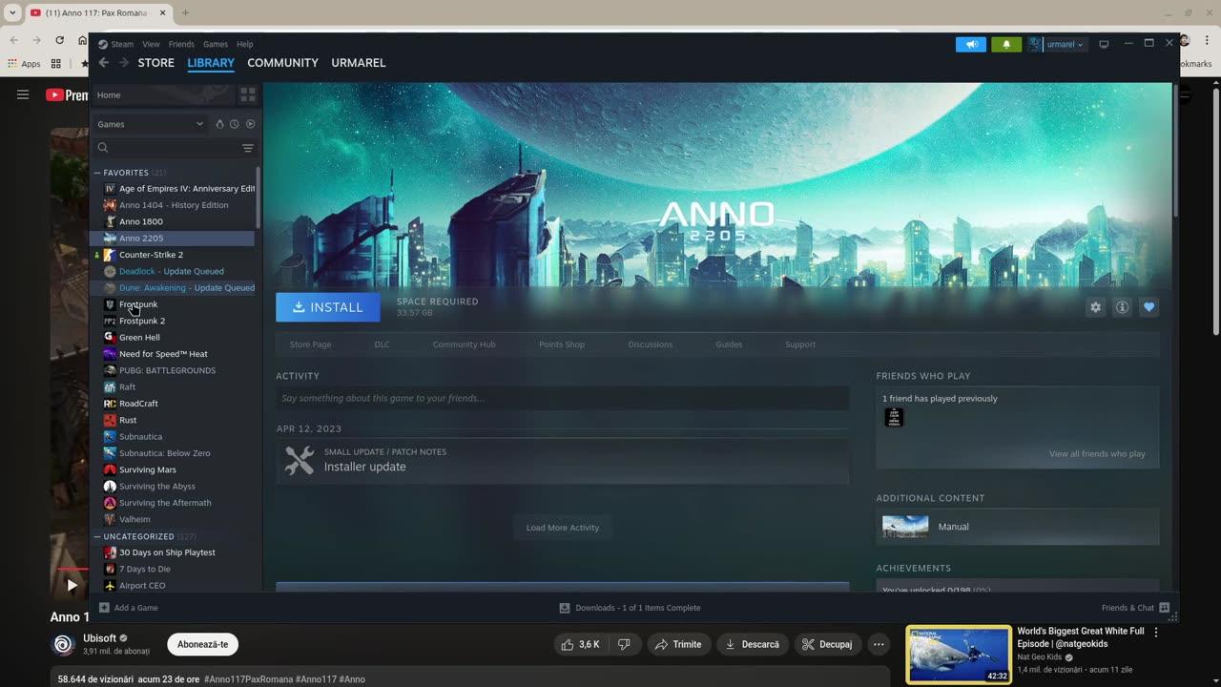Open advanced library filter options icon
The width and height of the screenshot is (1221, 687).
coord(247,148)
